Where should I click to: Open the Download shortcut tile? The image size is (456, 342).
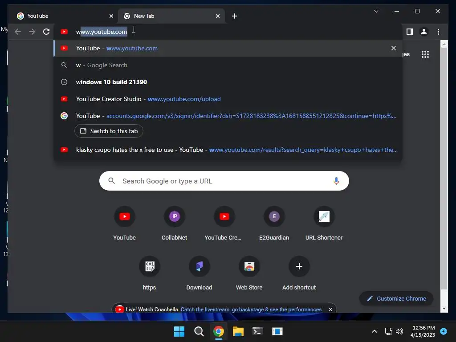coord(199,273)
